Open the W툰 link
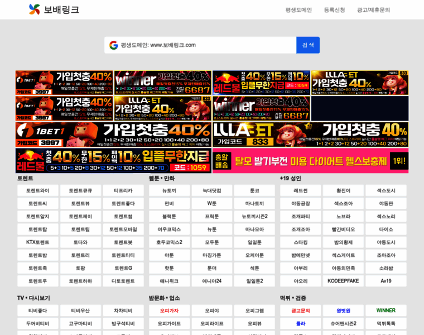The image size is (424, 335). tap(212, 203)
